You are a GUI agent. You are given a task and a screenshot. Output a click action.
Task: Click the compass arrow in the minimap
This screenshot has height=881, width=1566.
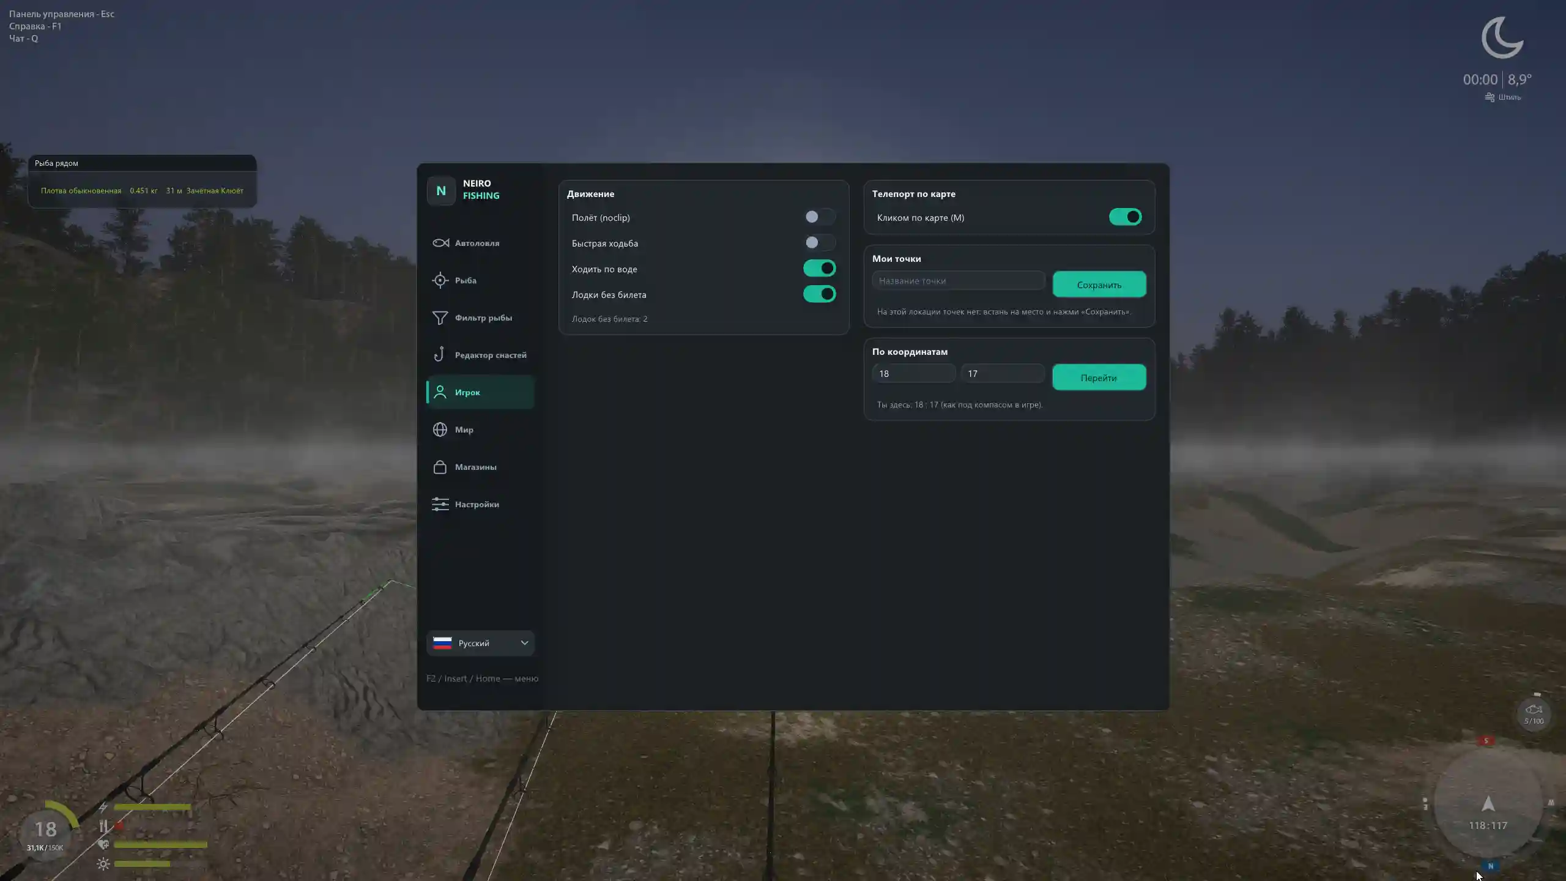[x=1488, y=804]
